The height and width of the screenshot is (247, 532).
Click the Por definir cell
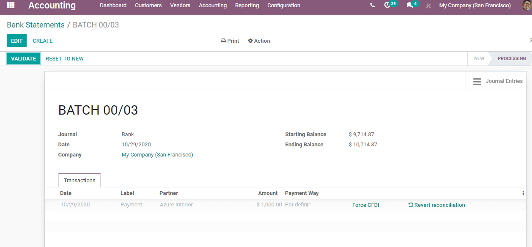point(298,205)
